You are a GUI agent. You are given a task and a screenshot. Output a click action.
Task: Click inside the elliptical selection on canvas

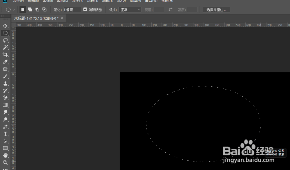tap(204, 124)
